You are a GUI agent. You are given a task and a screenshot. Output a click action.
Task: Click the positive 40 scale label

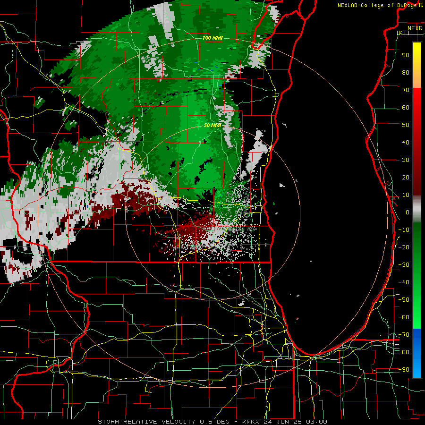click(406, 142)
